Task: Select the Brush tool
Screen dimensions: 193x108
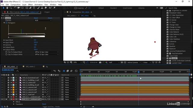Action: coord(38,8)
